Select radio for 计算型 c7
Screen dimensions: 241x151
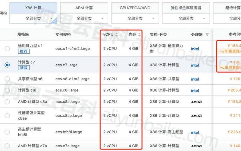[x=7, y=65]
